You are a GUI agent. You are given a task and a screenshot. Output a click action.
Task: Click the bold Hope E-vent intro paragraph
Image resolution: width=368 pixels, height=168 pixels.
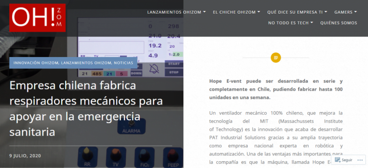click(276, 89)
